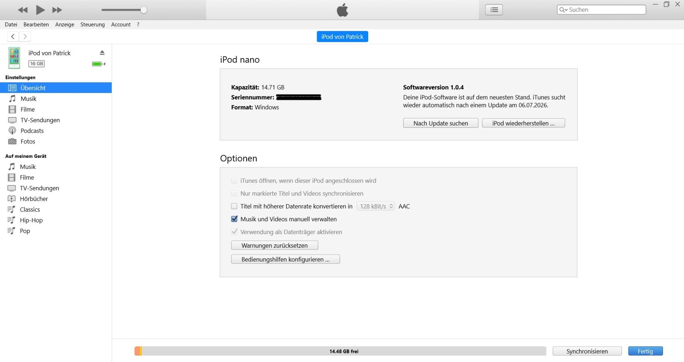Click Übersicht list icon in sidebar
Viewport: 684px width, 362px height.
click(x=13, y=88)
